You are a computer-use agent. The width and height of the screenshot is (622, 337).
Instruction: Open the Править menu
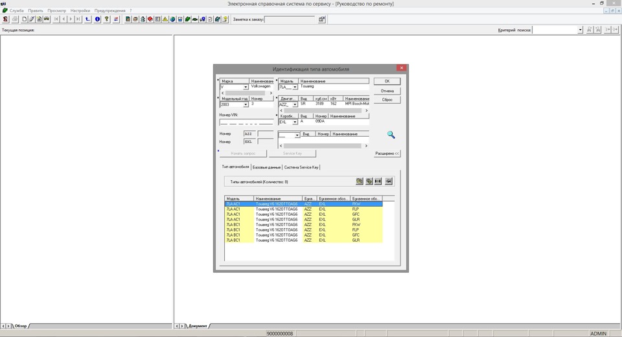36,11
